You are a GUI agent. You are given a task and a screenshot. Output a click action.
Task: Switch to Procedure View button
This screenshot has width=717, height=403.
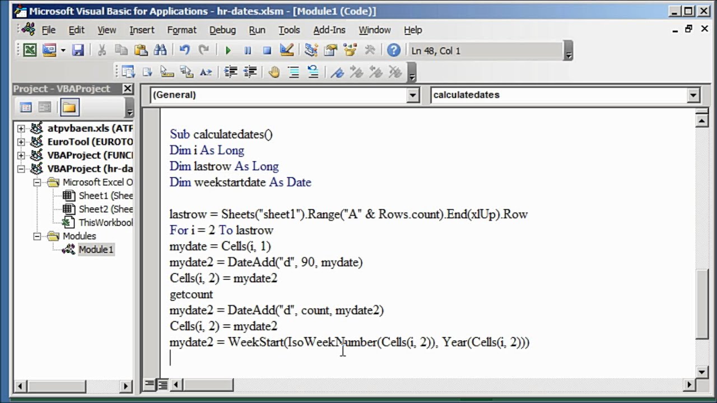click(x=150, y=385)
